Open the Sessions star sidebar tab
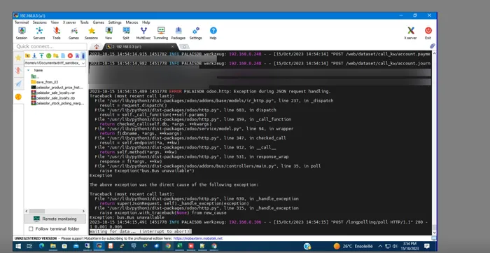This screenshot has height=253, width=490. click(x=18, y=57)
